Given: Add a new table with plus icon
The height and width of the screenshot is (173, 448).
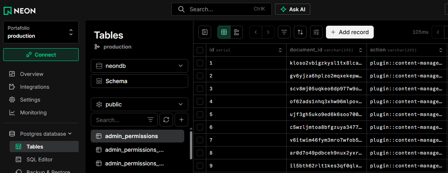Looking at the screenshot, I should (x=181, y=120).
